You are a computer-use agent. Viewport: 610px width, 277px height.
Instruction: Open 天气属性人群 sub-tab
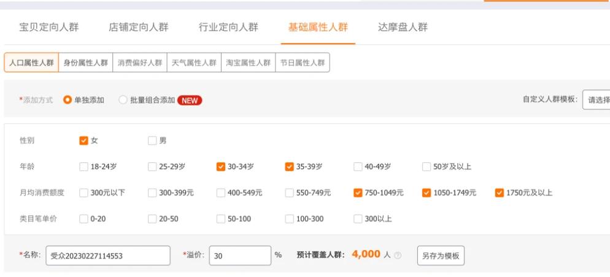(x=194, y=63)
